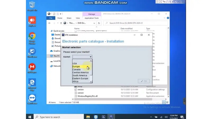Open MEGAsync desktop shortcut
The height and width of the screenshot is (119, 212).
(32, 67)
